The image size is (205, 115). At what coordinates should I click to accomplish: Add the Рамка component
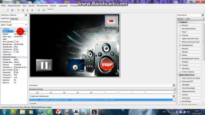coord(190,55)
